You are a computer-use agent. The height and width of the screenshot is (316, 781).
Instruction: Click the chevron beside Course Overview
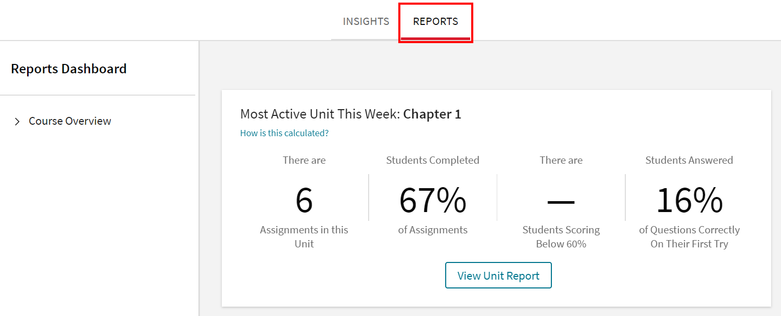coord(16,121)
